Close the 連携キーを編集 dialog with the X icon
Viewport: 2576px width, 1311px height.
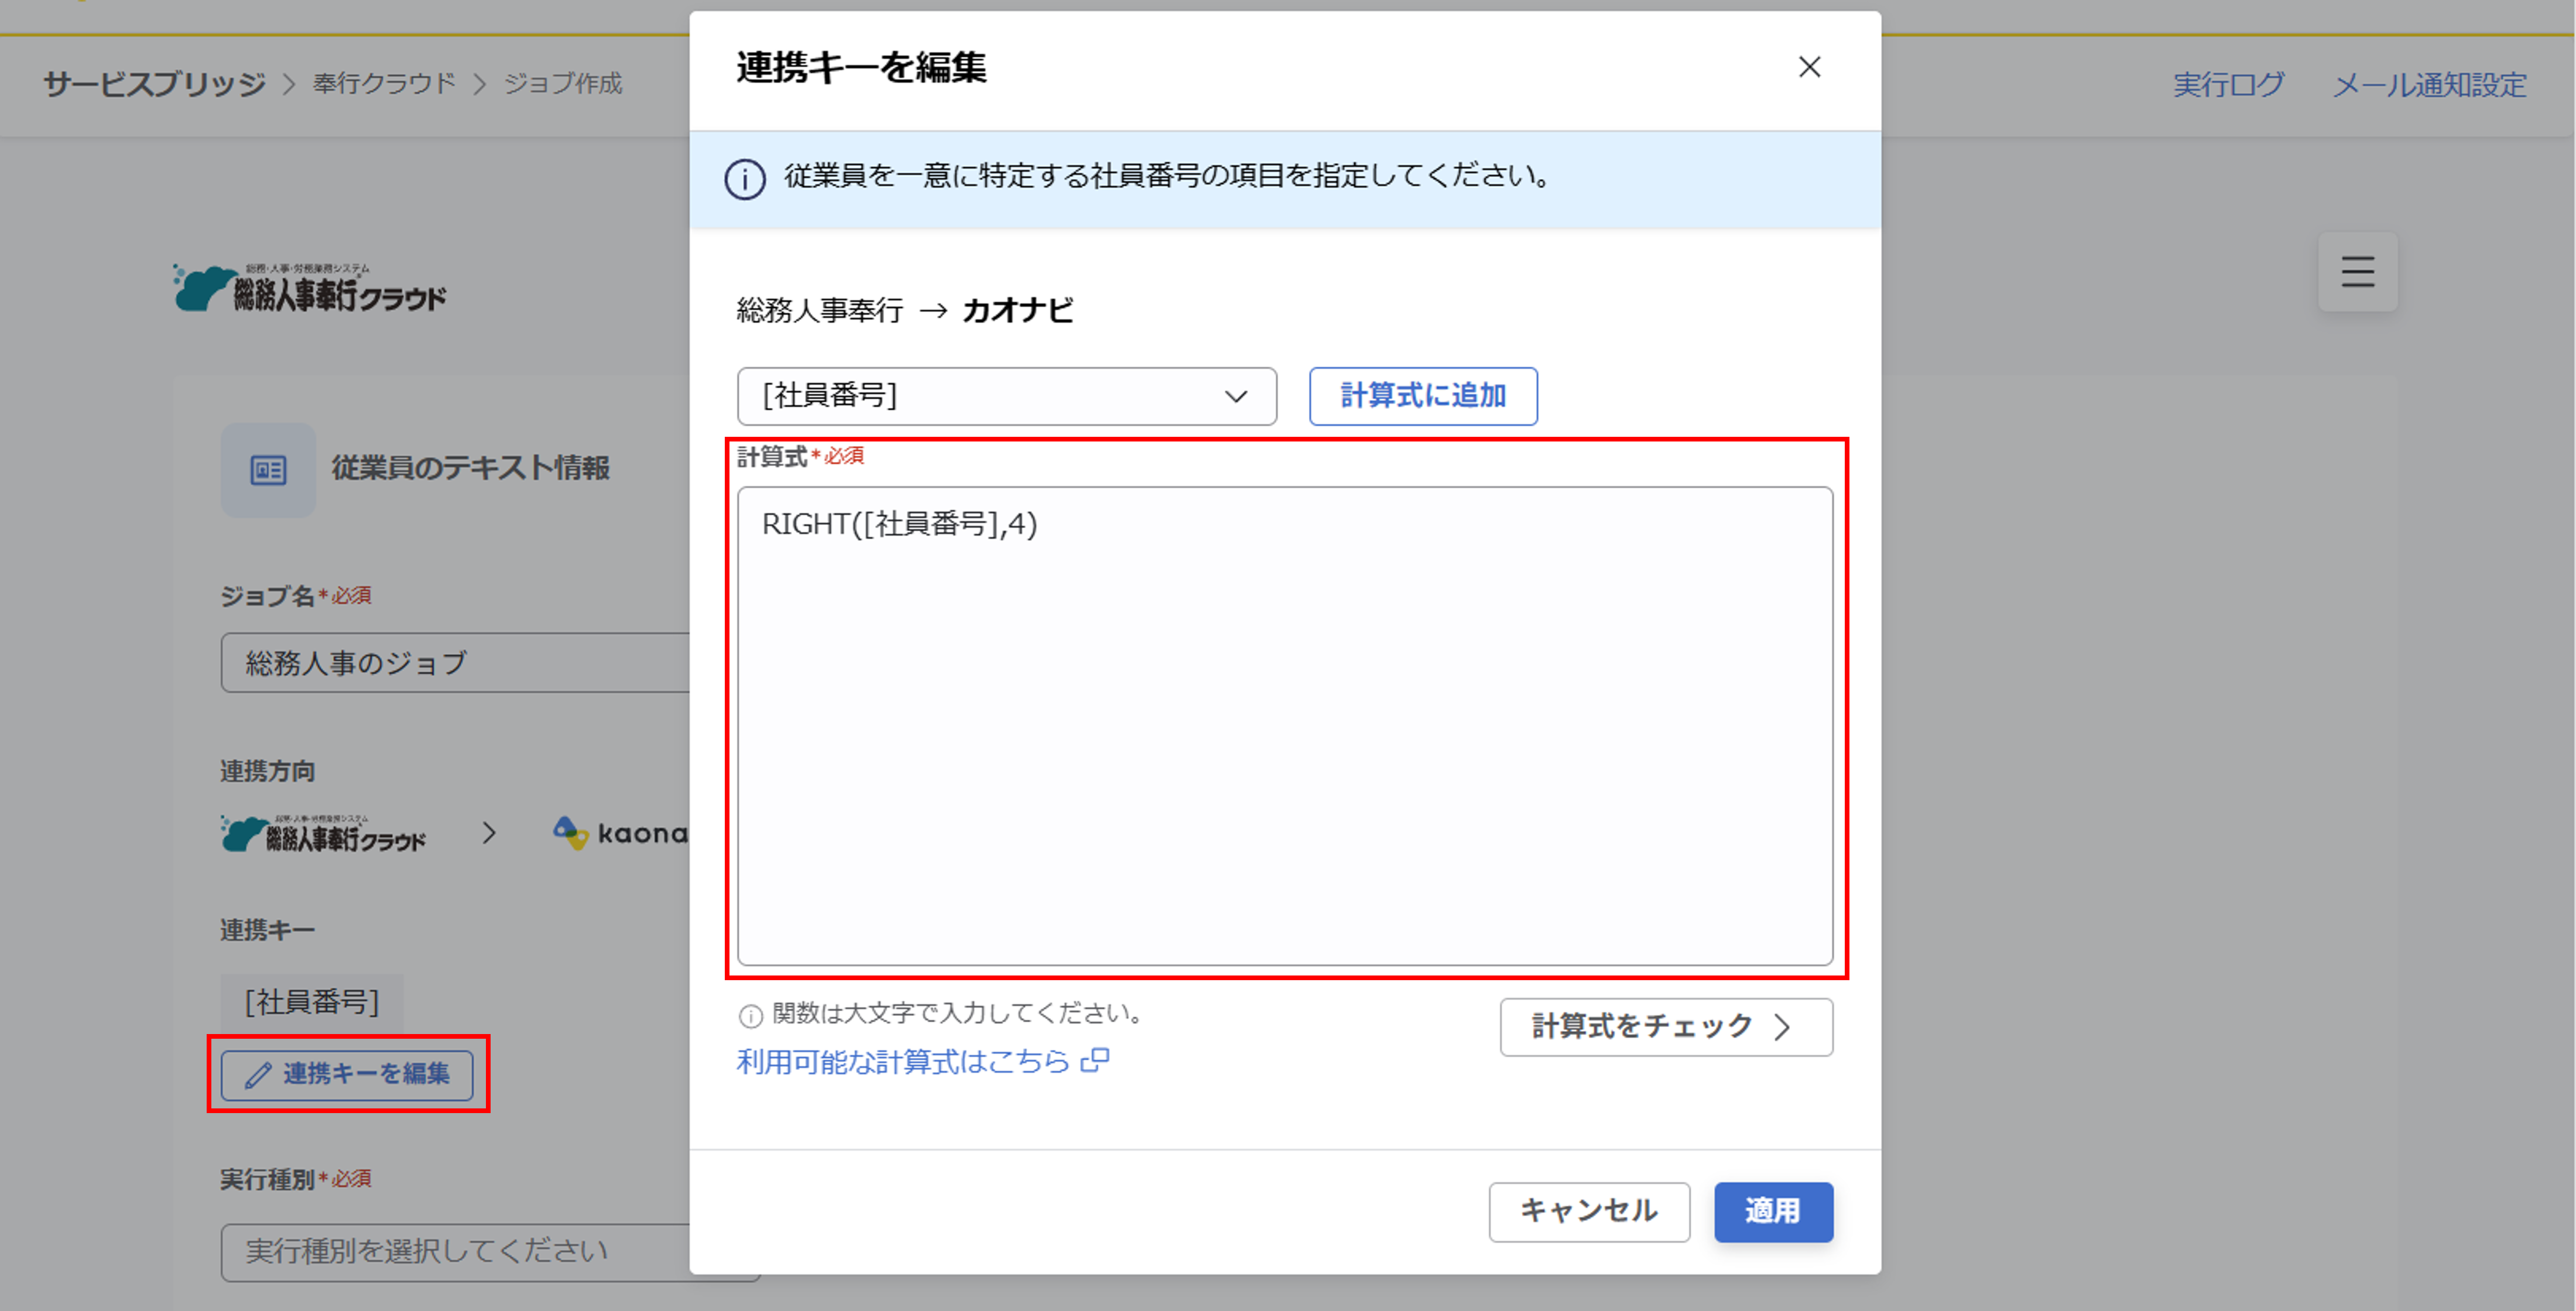pyautogui.click(x=1809, y=67)
